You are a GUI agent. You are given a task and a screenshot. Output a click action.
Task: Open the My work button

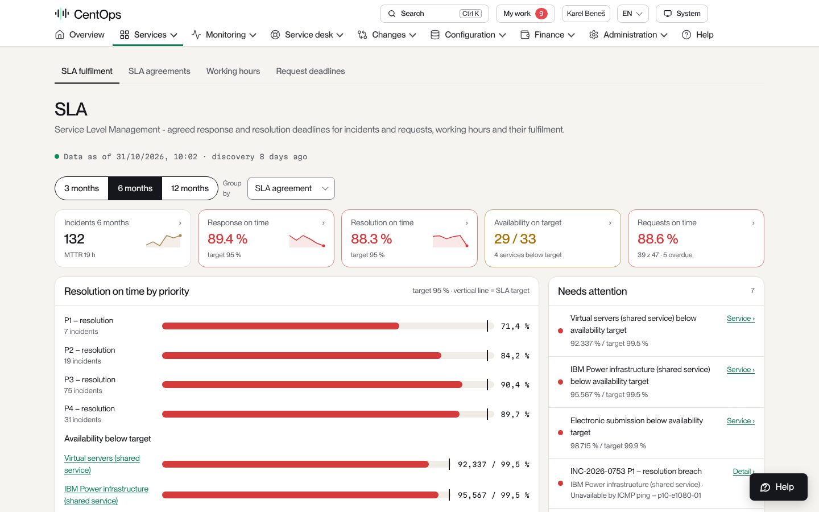525,14
